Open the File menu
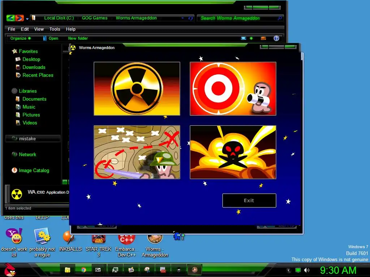This screenshot has width=370, height=277. click(x=11, y=29)
